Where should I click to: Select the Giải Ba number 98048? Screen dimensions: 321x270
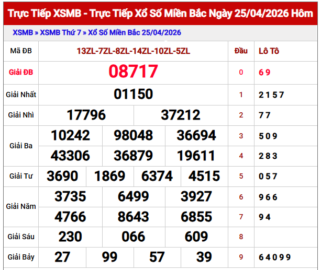[134, 136]
